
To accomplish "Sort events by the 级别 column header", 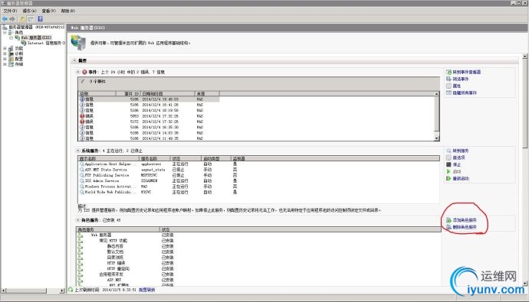I will 97,94.
